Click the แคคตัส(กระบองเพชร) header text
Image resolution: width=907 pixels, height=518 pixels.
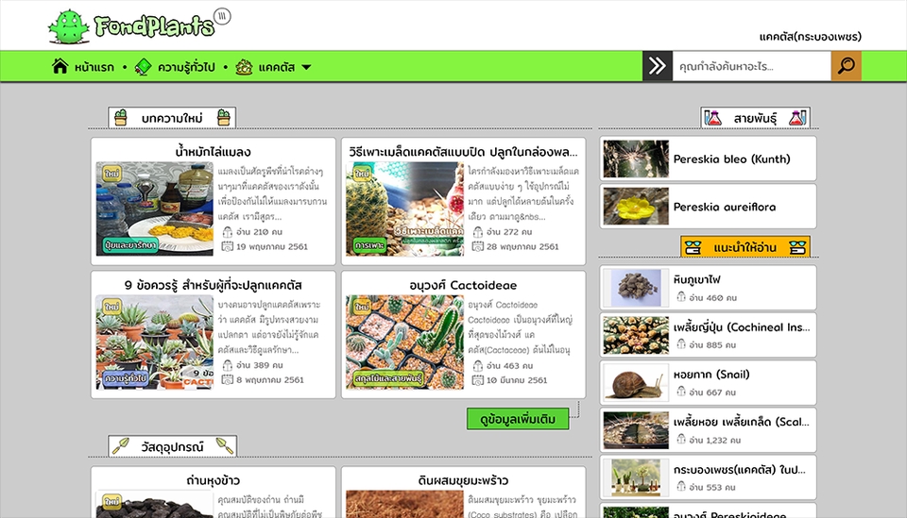click(810, 37)
